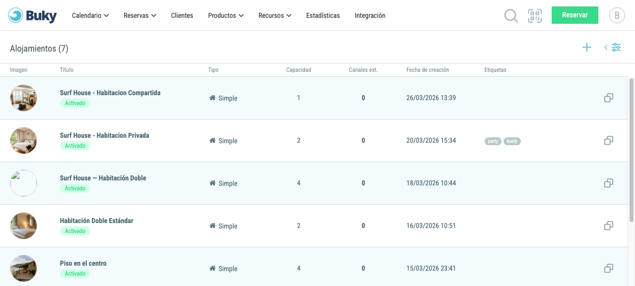Add a new alojamiento with plus icon

point(587,48)
